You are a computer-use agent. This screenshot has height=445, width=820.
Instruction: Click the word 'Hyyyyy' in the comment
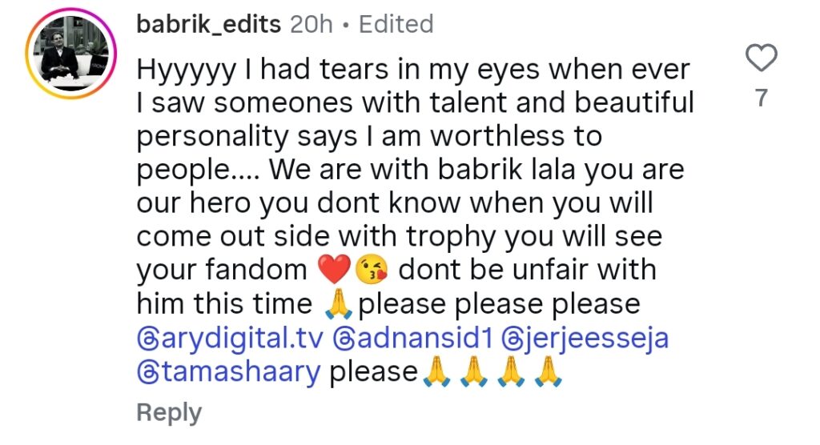coord(186,71)
